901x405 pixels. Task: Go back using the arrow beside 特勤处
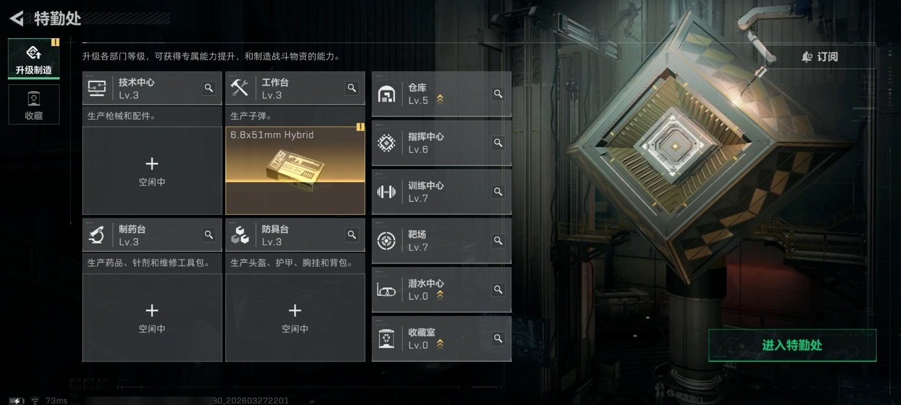pos(17,19)
